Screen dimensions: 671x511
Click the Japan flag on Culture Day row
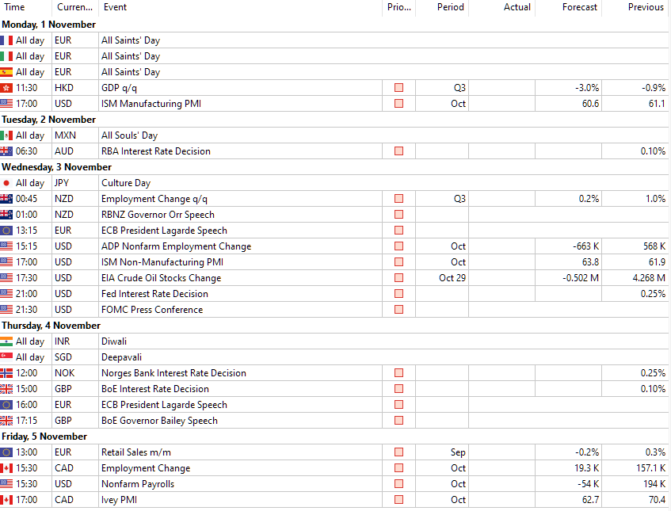6,183
